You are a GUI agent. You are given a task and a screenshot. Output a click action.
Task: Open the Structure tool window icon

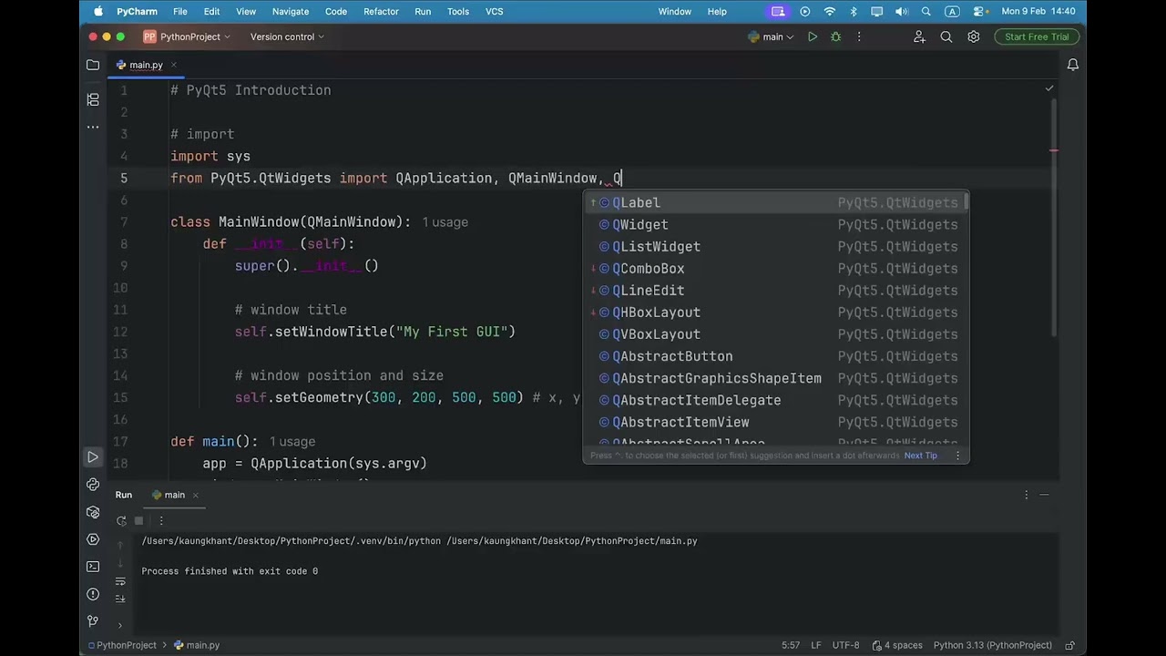tap(93, 99)
